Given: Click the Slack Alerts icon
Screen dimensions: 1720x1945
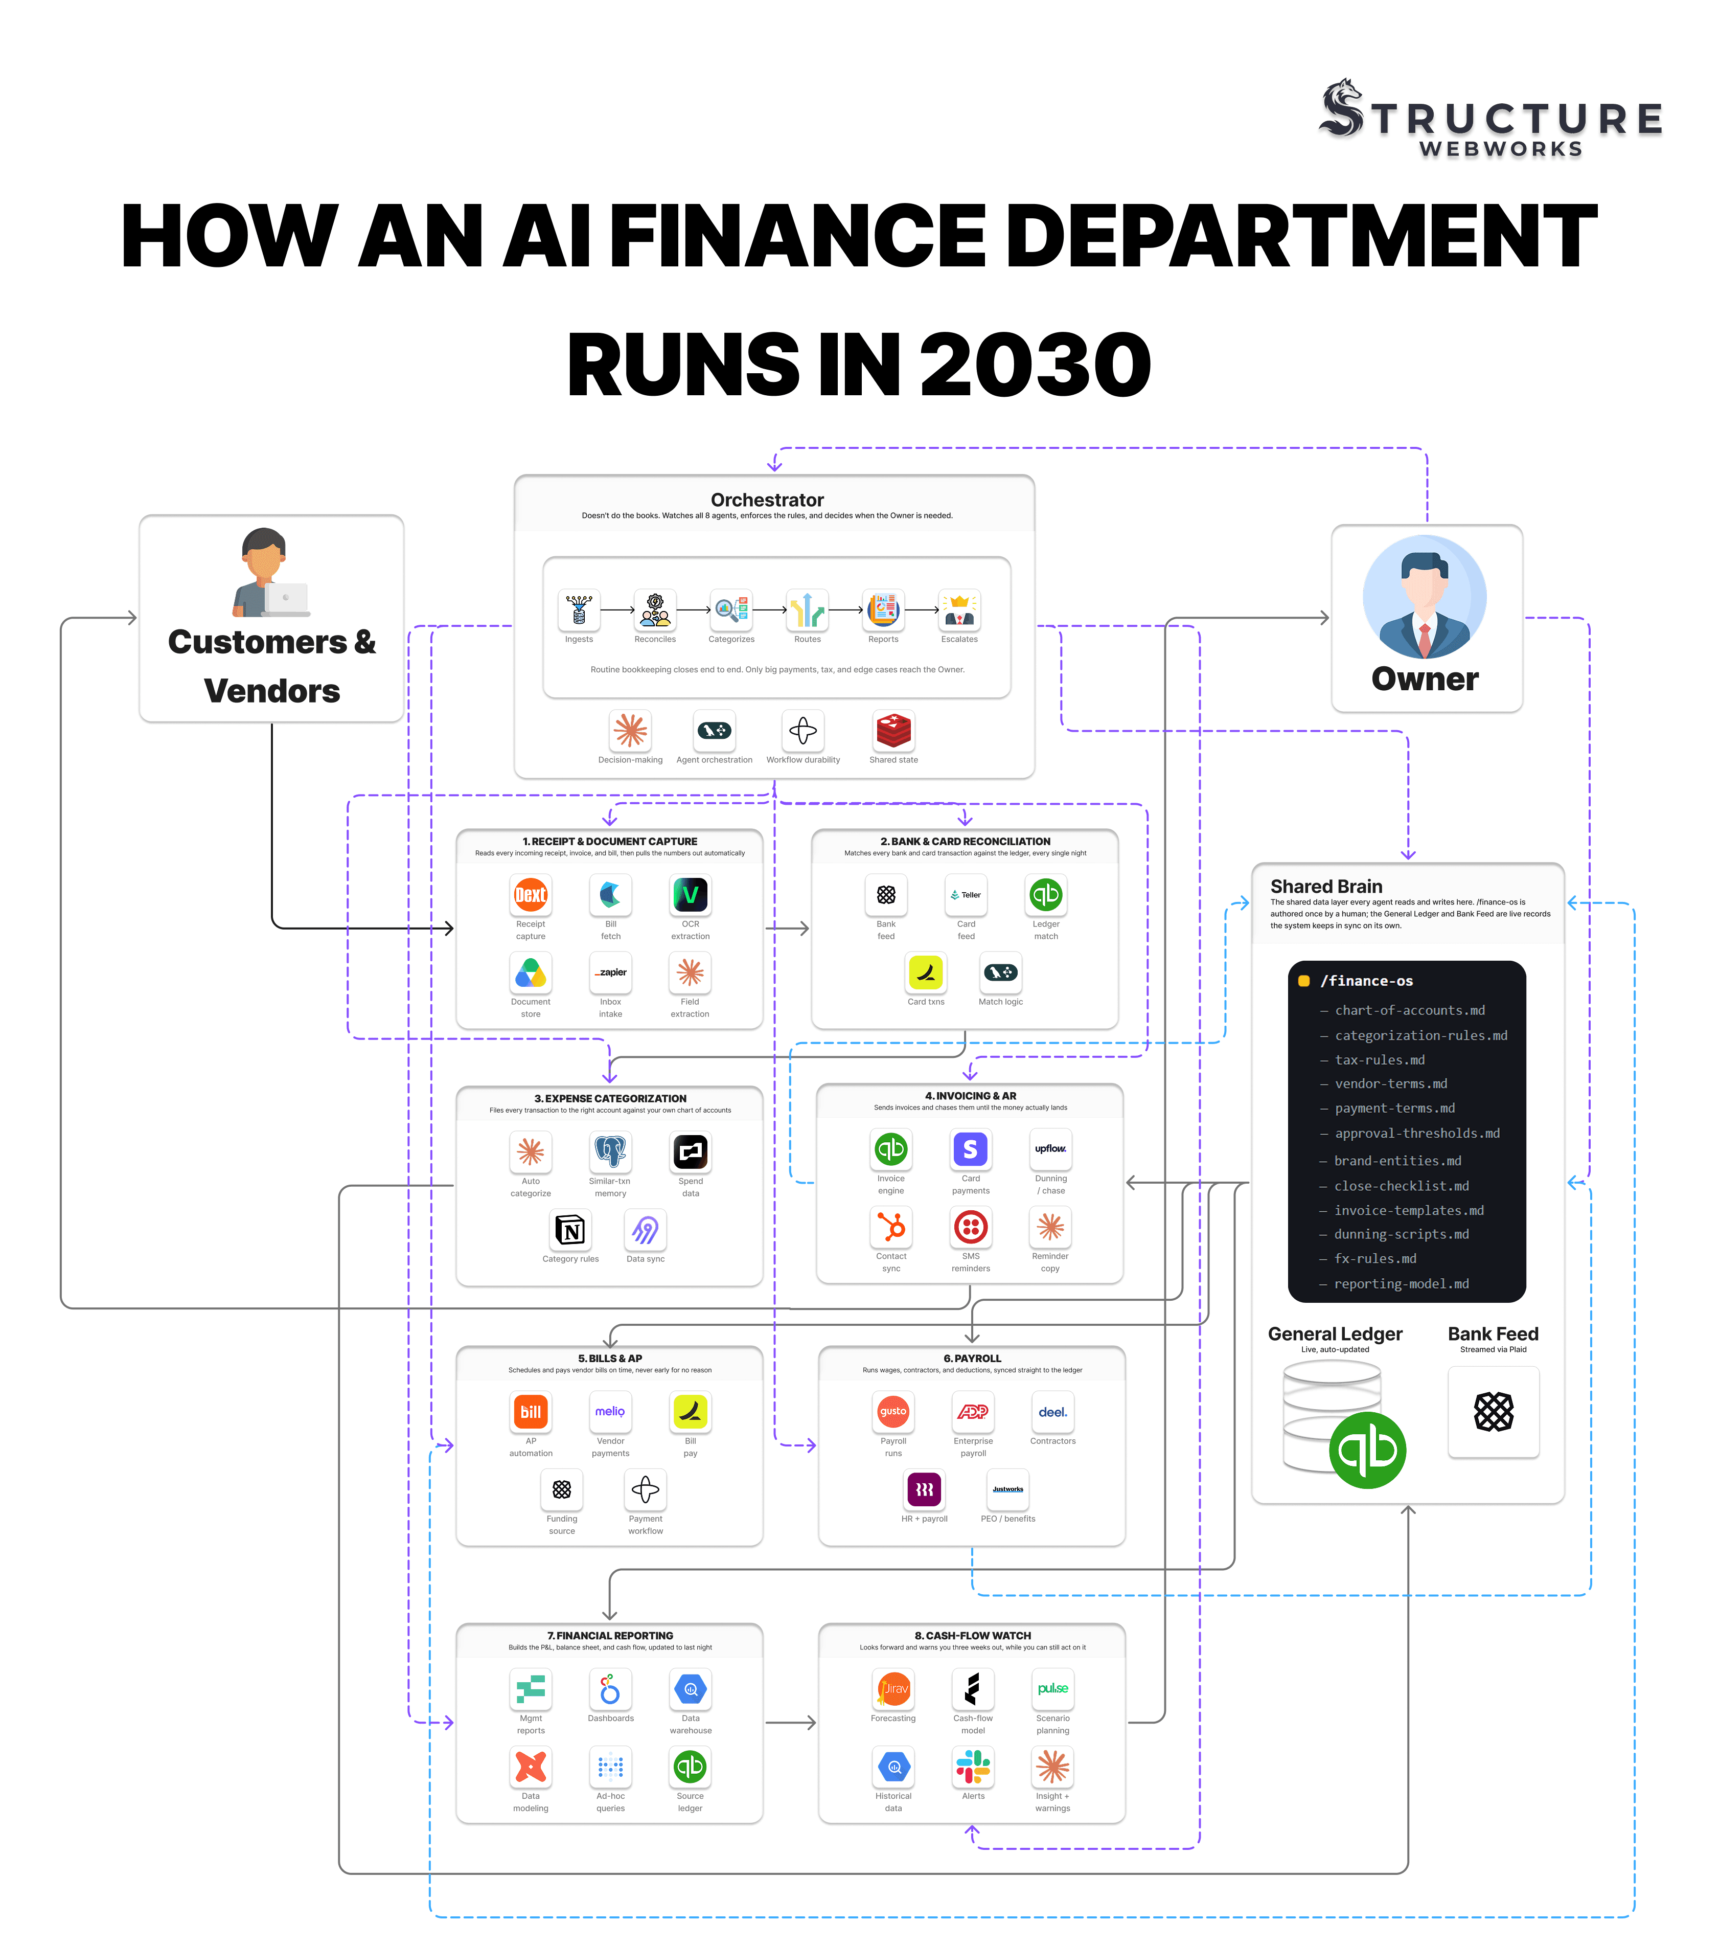Looking at the screenshot, I should coord(972,1767).
